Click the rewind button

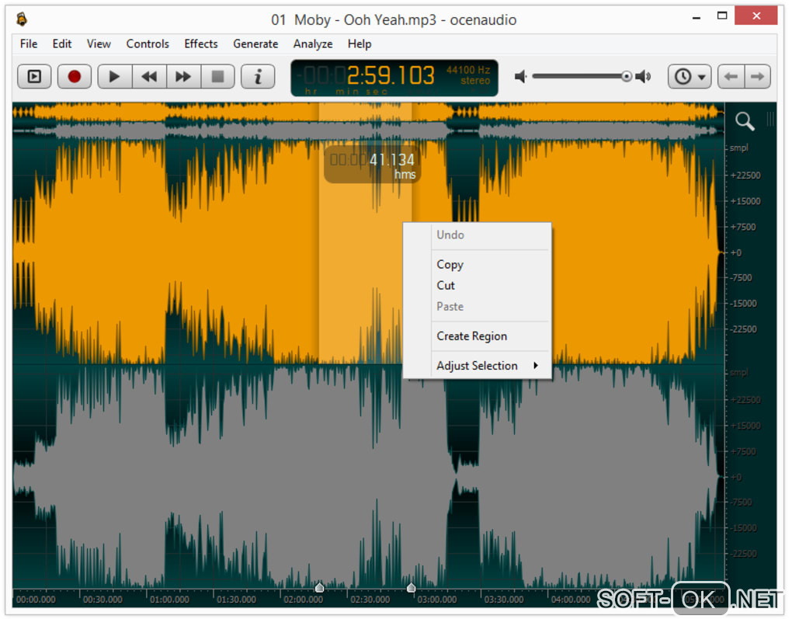pyautogui.click(x=149, y=77)
